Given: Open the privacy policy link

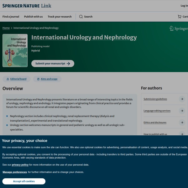Looking at the screenshot, I should pos(20,164).
